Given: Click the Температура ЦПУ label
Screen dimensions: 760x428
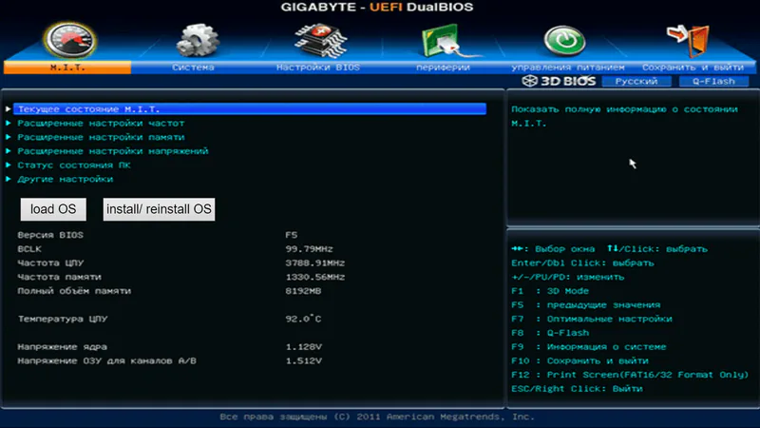Looking at the screenshot, I should coord(63,319).
